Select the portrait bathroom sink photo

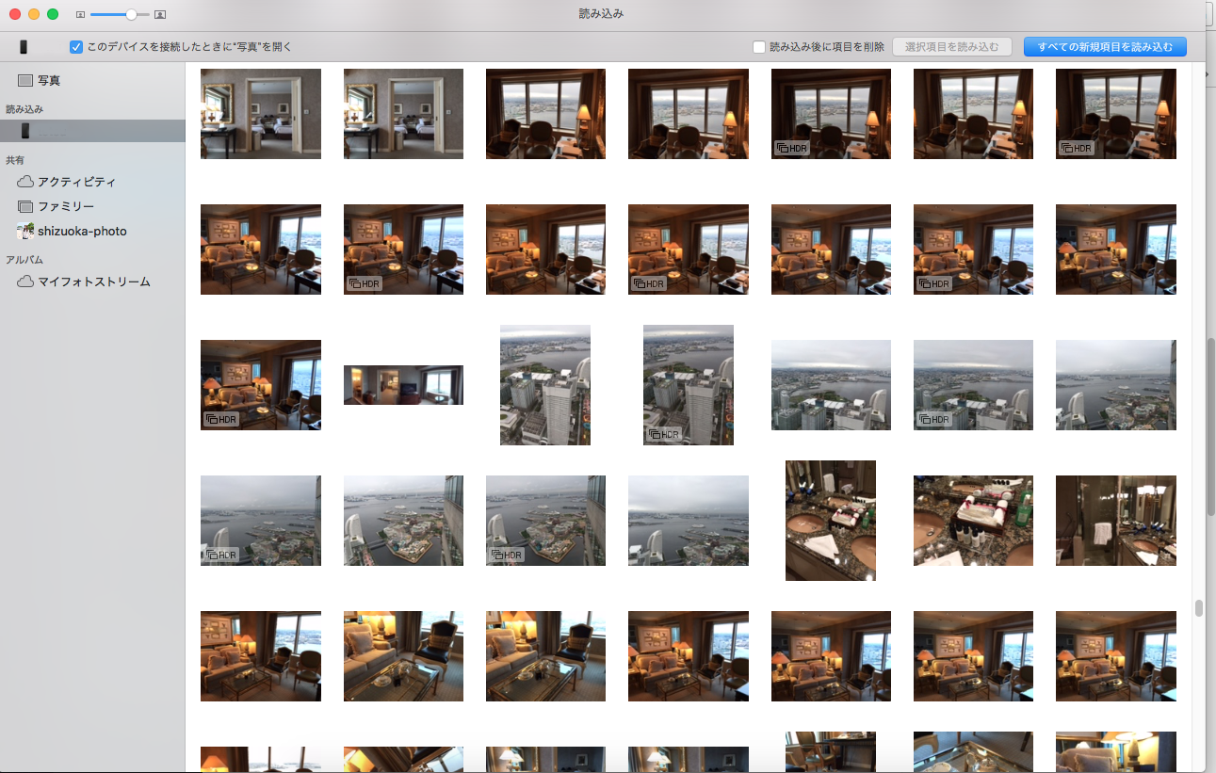tap(831, 521)
